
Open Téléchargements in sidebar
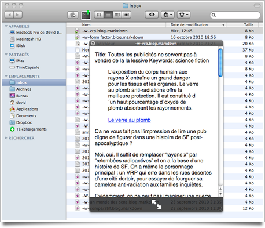[34, 129]
